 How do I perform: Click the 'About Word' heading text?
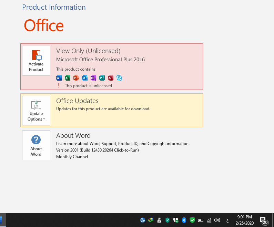[x=73, y=135]
